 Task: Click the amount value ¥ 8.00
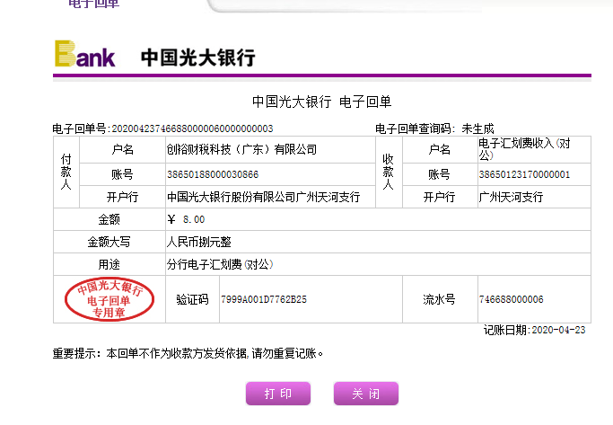coord(187,219)
